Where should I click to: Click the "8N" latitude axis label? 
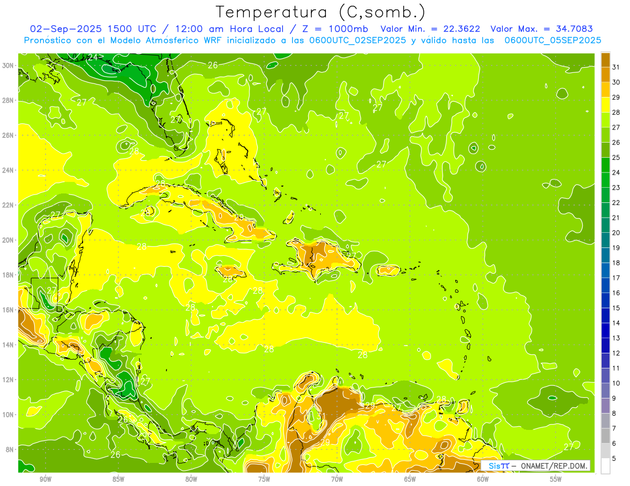pos(10,449)
